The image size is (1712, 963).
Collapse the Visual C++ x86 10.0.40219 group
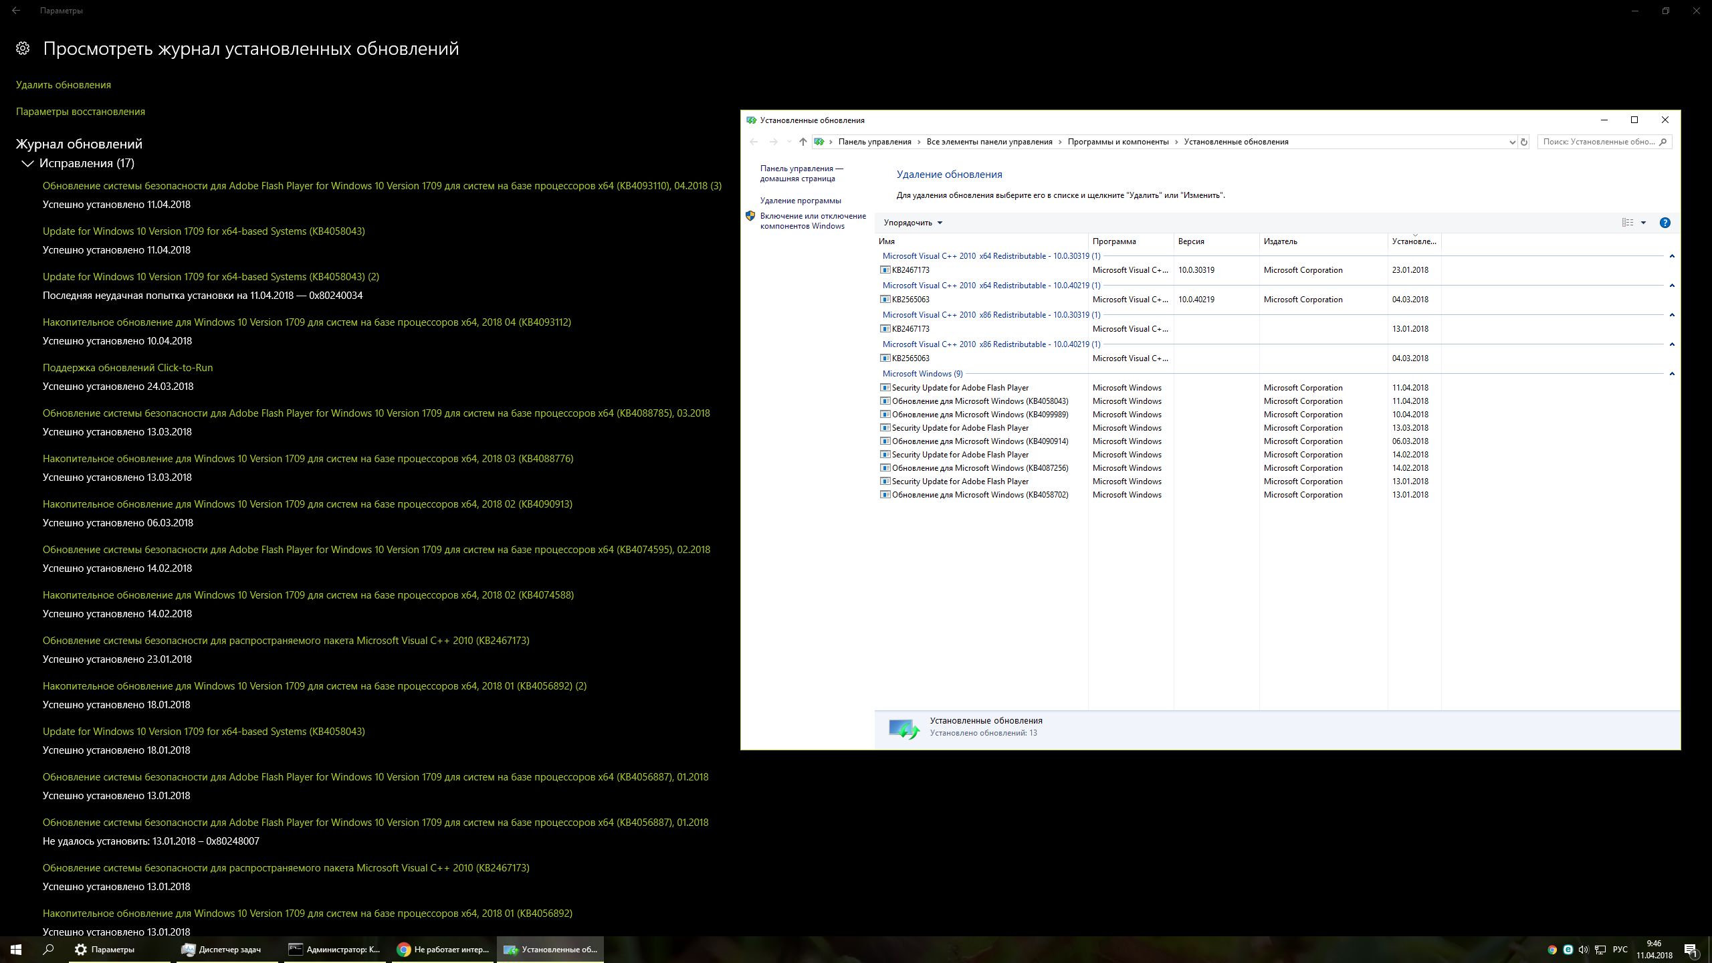pos(1672,344)
